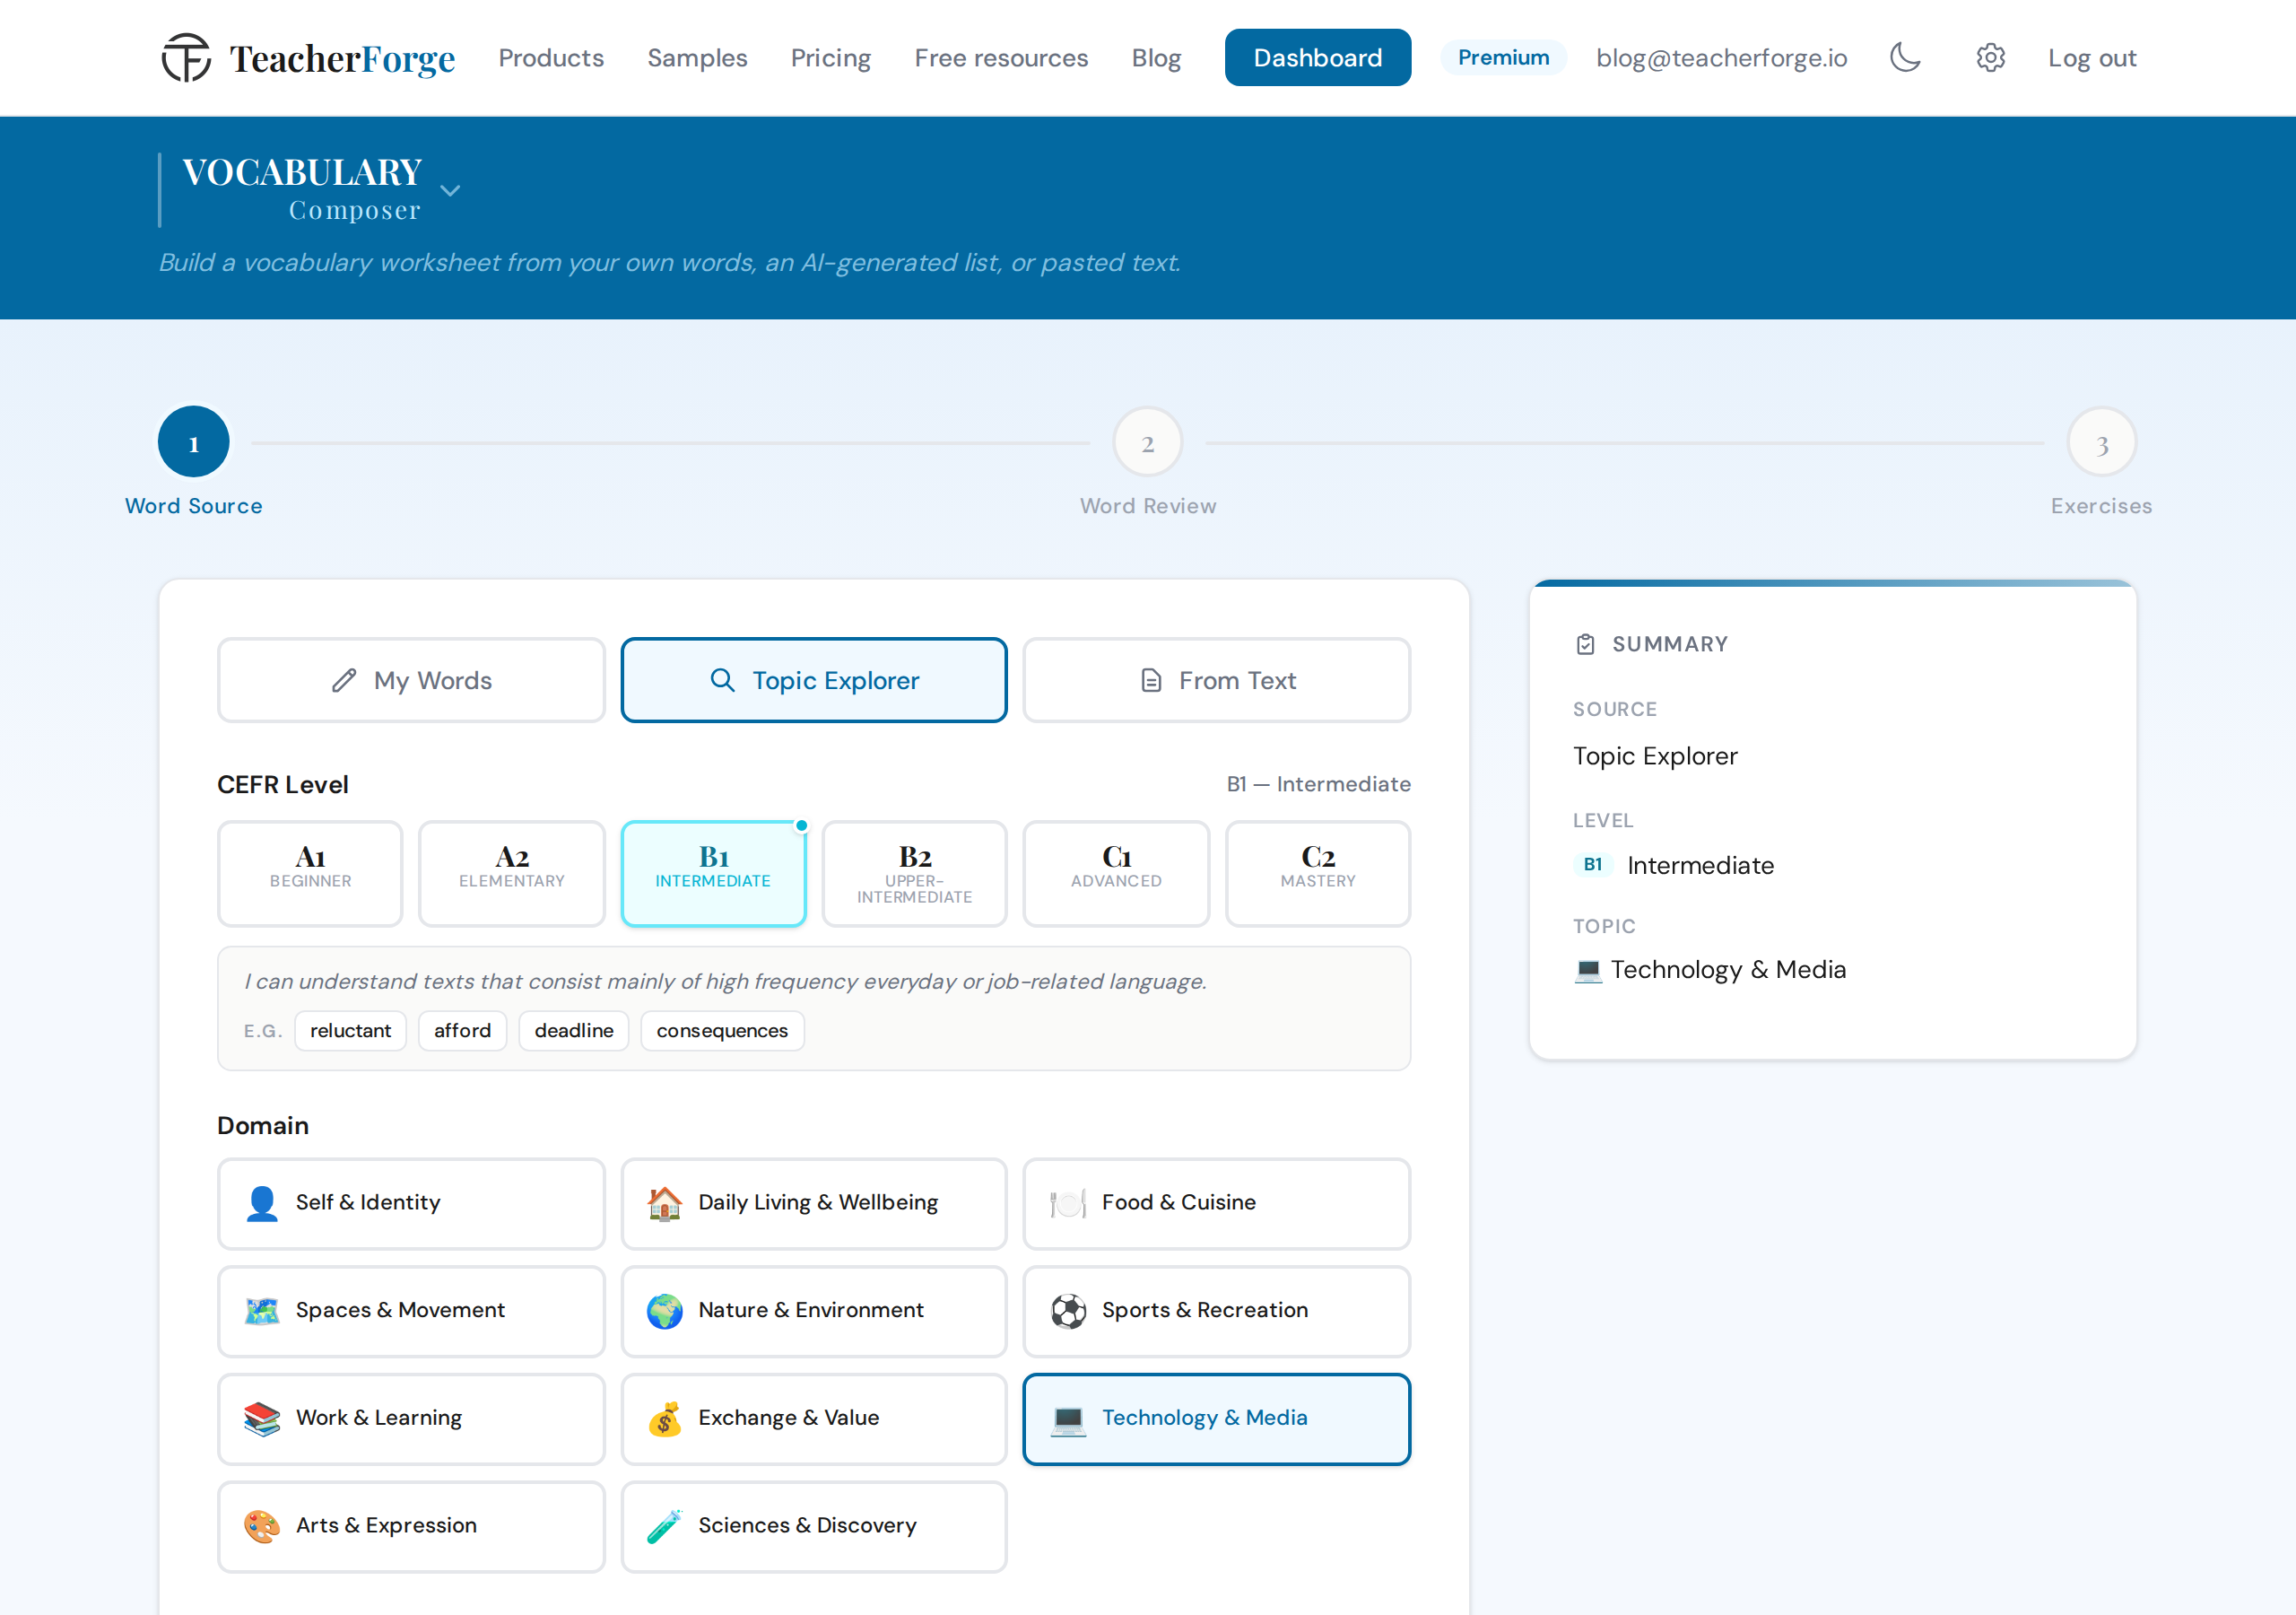Select C1 Advanced level
This screenshot has width=2296, height=1615.
pos(1116,874)
